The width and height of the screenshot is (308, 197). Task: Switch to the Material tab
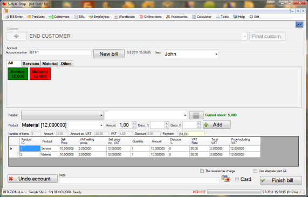coord(50,64)
